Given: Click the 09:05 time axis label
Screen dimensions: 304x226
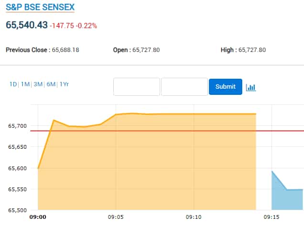Looking at the screenshot, I should (x=116, y=216).
